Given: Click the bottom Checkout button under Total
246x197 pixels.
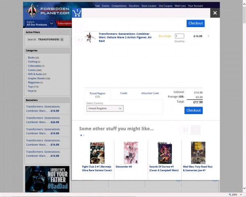Looking at the screenshot, I should click(194, 110).
